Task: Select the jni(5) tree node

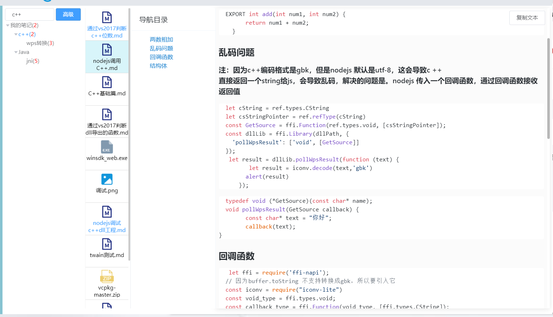Action: pyautogui.click(x=33, y=61)
